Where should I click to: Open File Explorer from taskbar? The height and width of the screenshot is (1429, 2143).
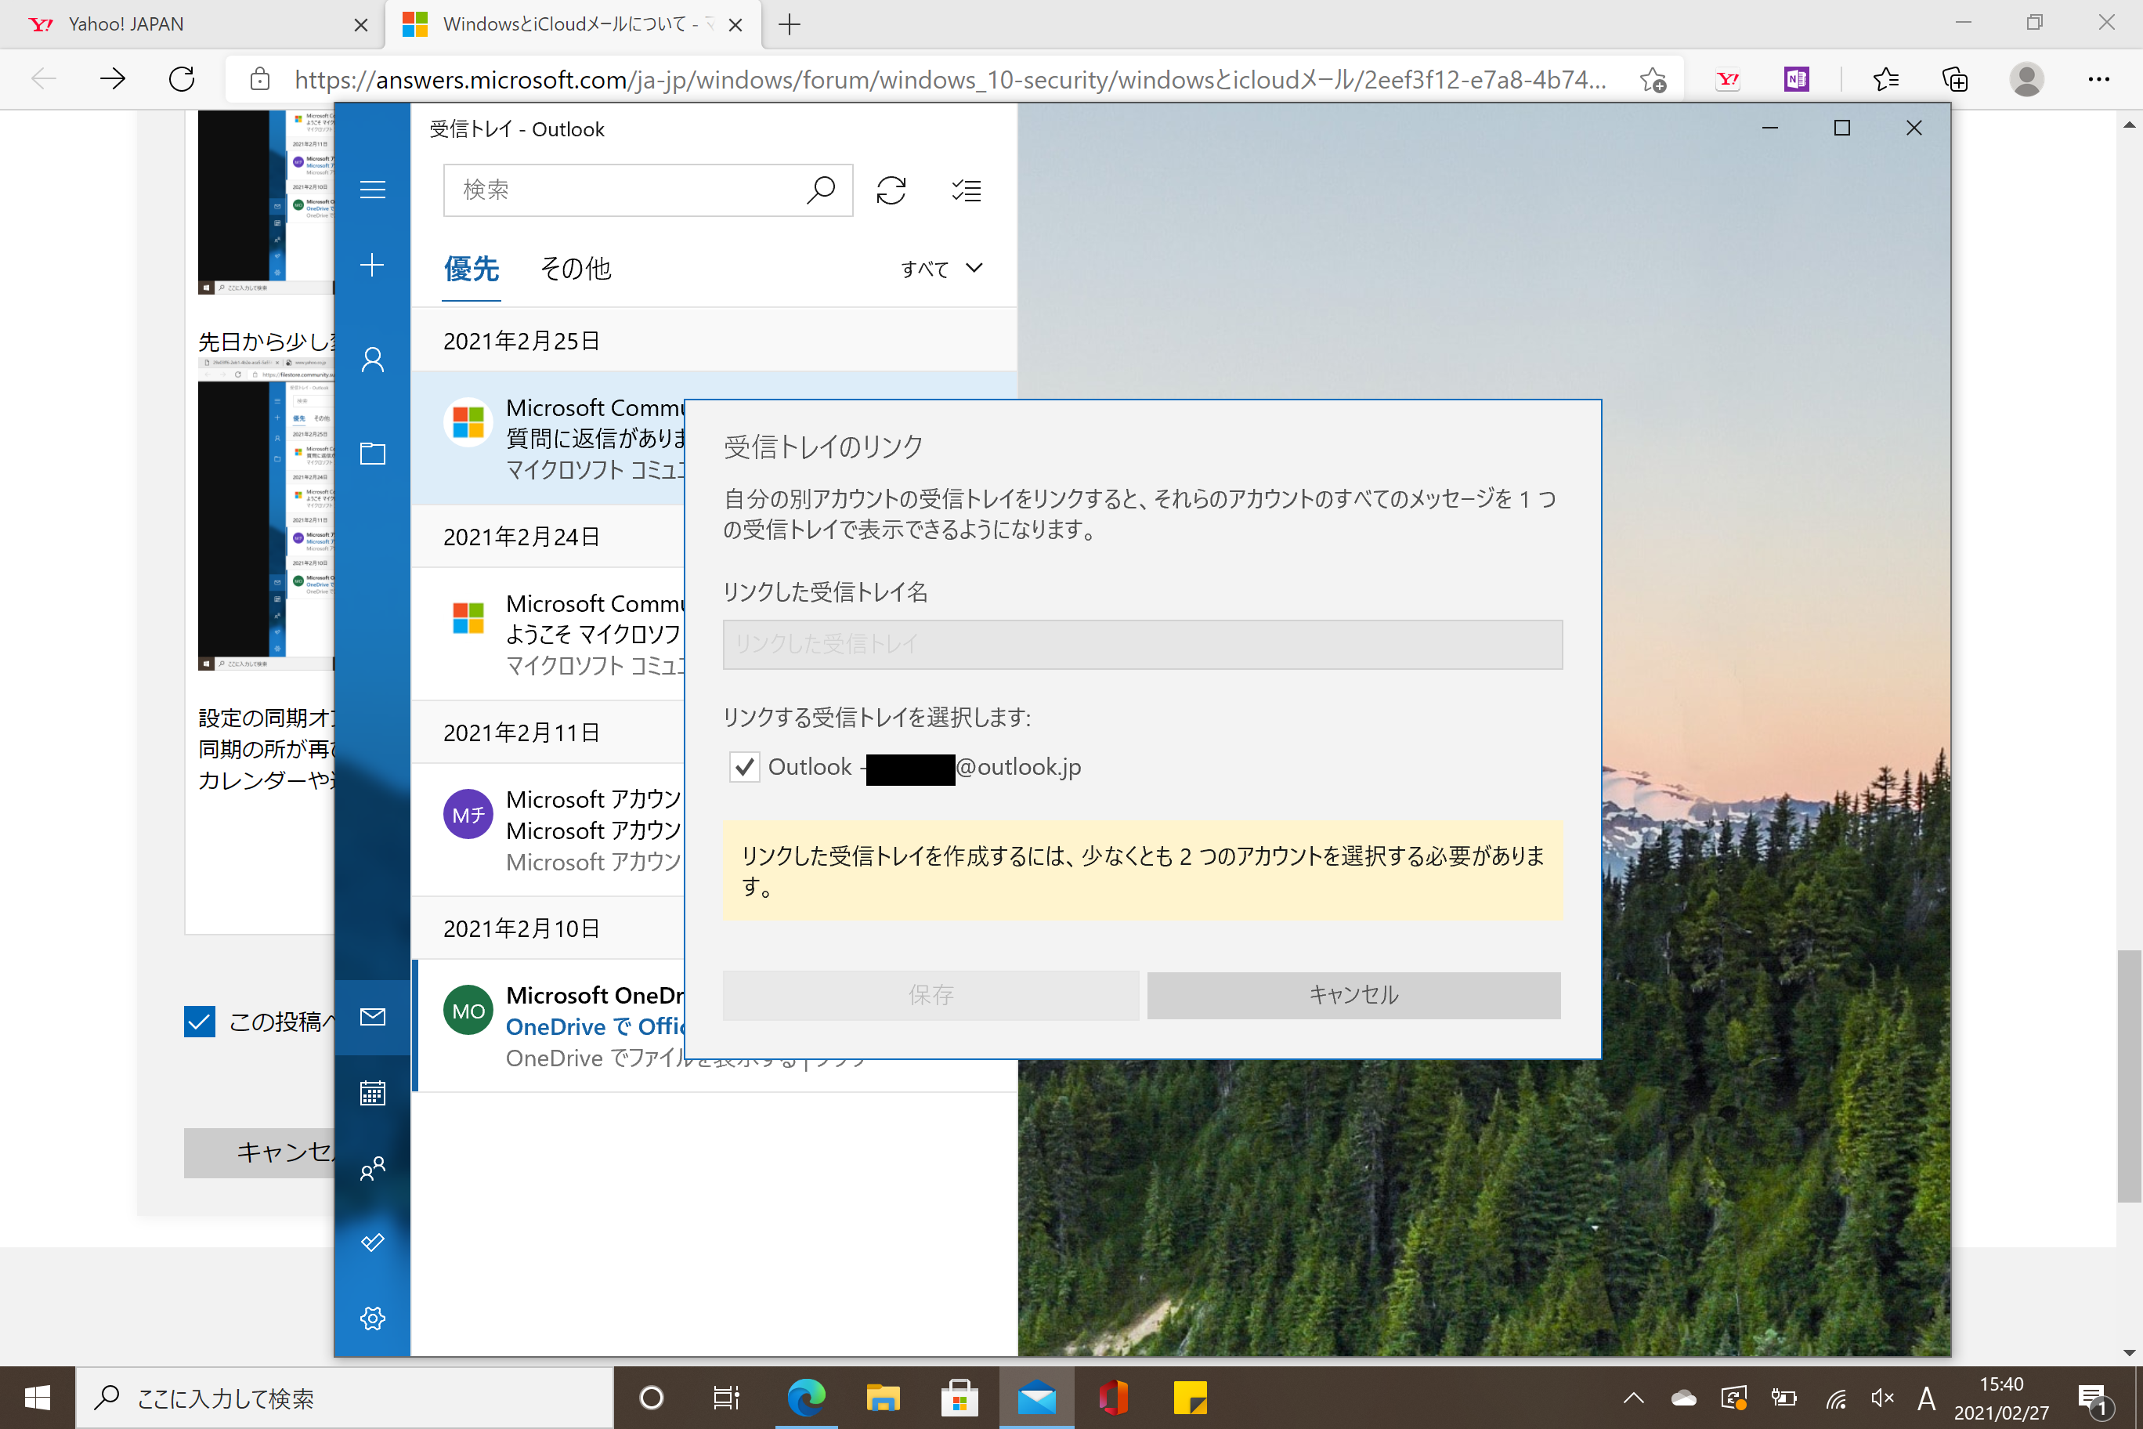coord(882,1397)
